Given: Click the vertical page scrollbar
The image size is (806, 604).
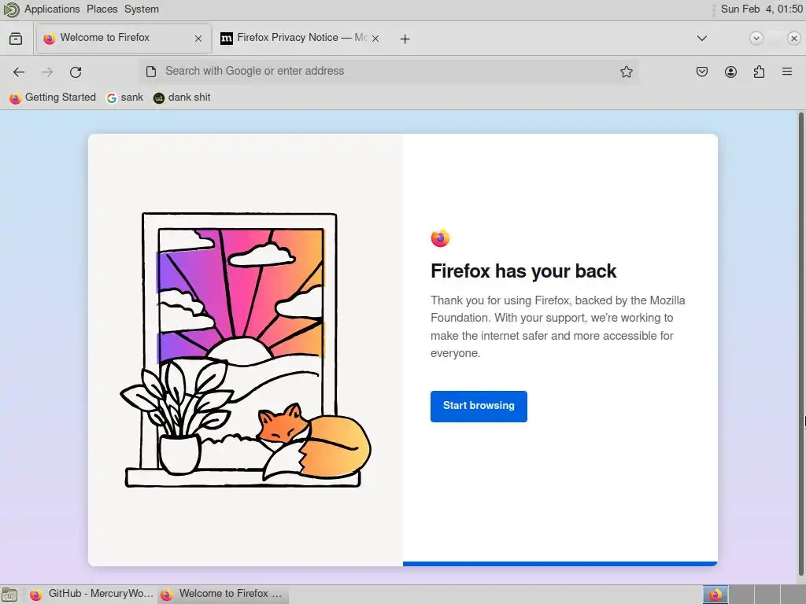Looking at the screenshot, I should tap(800, 344).
